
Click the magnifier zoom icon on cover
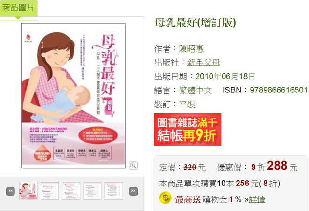(x=133, y=165)
